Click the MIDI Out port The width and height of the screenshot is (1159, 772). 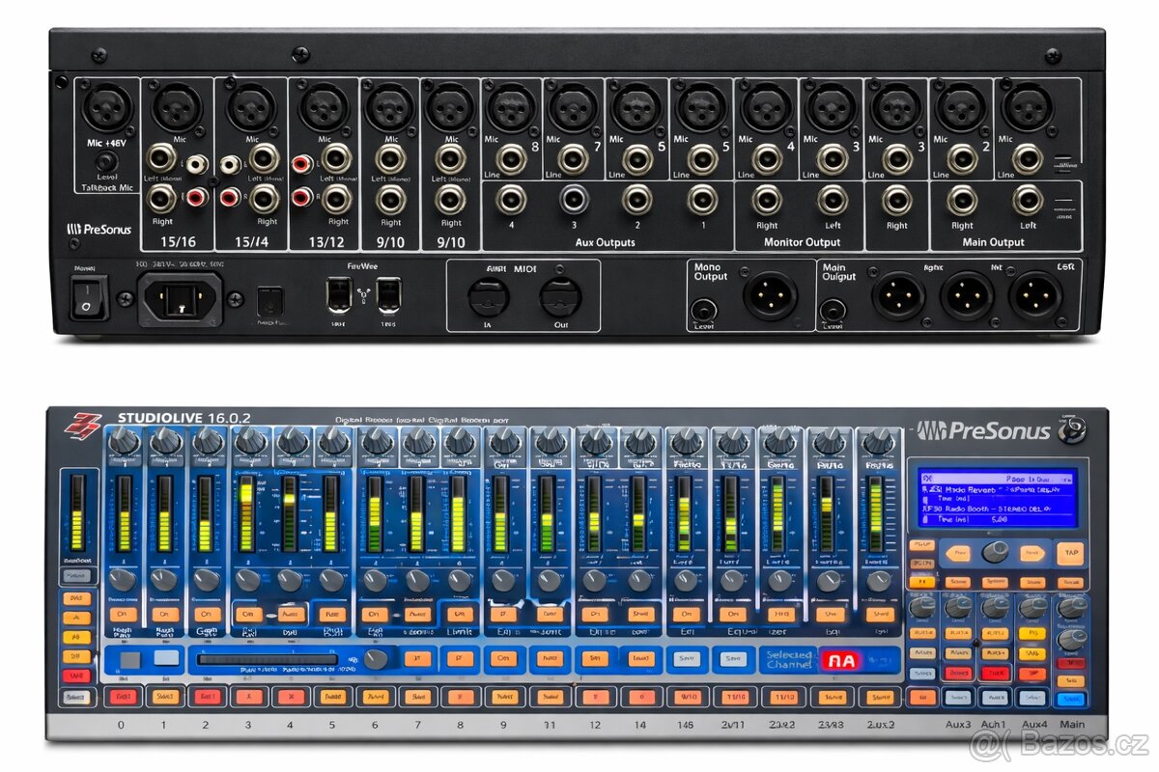pyautogui.click(x=559, y=296)
